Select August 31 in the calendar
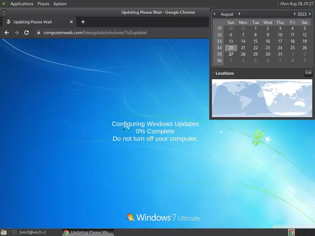Image resolution: width=315 pixels, height=236 pixels. click(x=280, y=54)
